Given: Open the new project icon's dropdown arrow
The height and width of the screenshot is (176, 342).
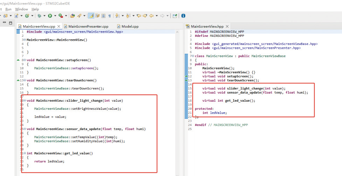Looking at the screenshot, I should click(11, 16).
